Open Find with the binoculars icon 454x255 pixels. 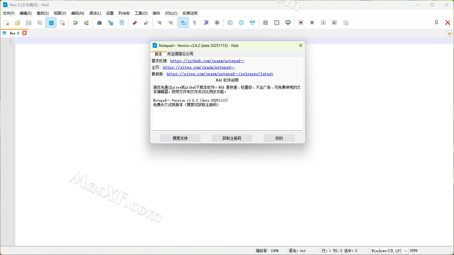coord(100,23)
